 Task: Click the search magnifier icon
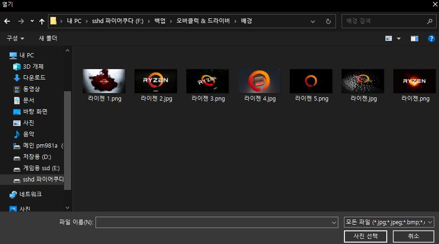(x=430, y=21)
